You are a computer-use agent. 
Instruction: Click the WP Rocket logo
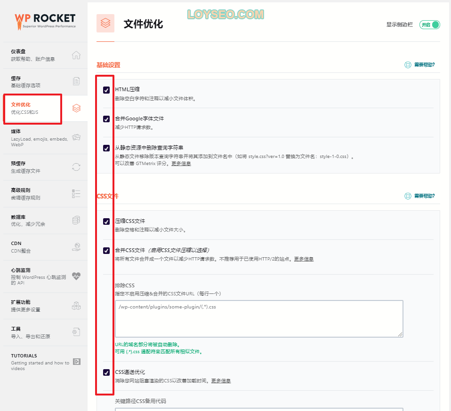tap(45, 22)
